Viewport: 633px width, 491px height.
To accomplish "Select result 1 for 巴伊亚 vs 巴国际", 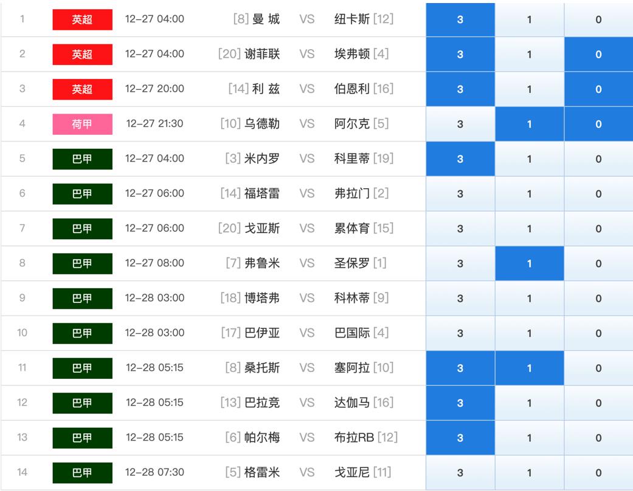I will click(x=529, y=333).
